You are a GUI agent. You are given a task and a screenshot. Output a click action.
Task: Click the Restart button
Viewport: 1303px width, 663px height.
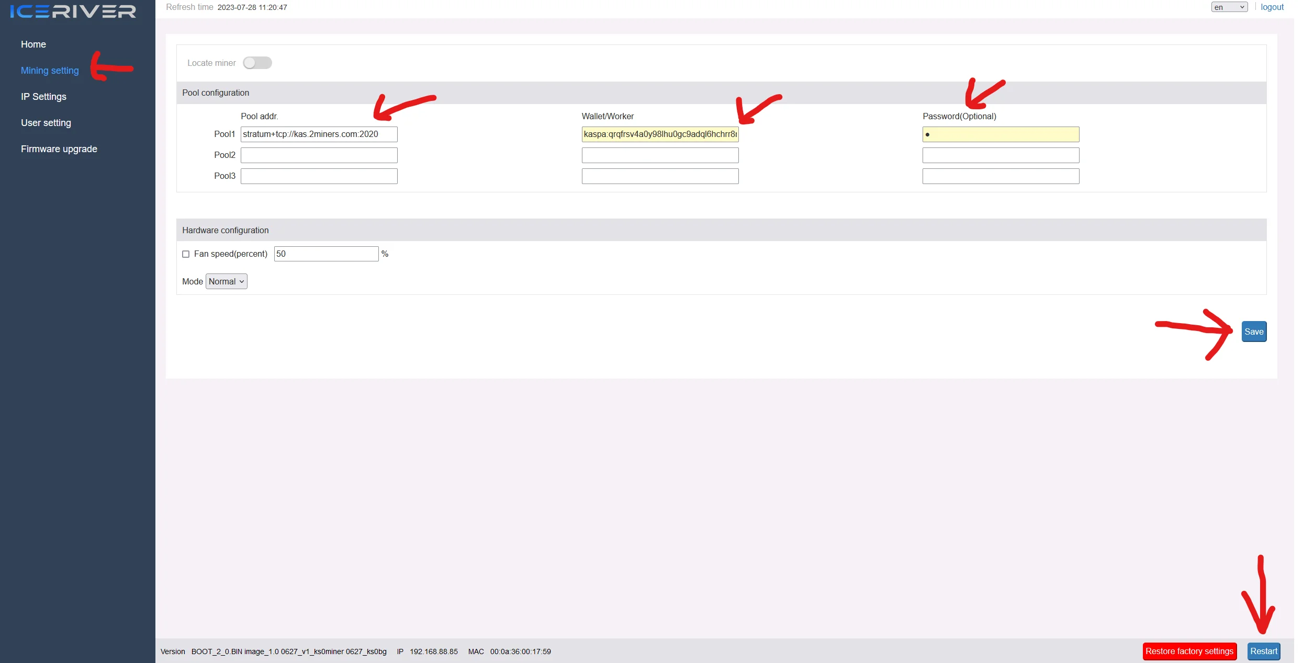click(x=1263, y=651)
